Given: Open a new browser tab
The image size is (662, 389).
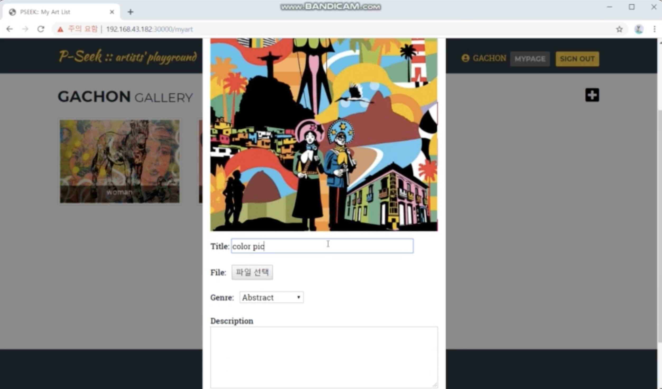Looking at the screenshot, I should click(130, 12).
